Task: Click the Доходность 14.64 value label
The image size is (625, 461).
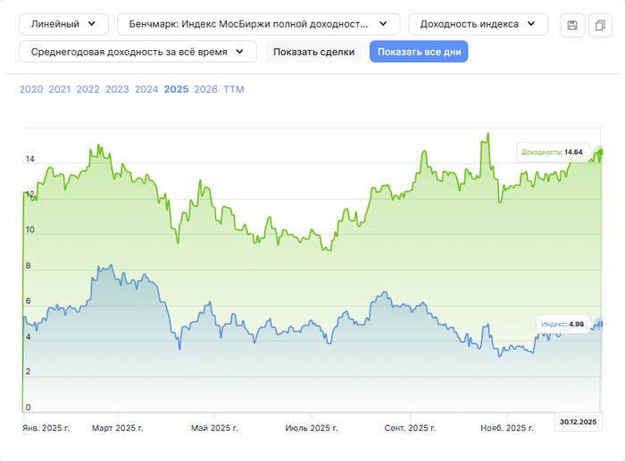Action: coord(552,152)
